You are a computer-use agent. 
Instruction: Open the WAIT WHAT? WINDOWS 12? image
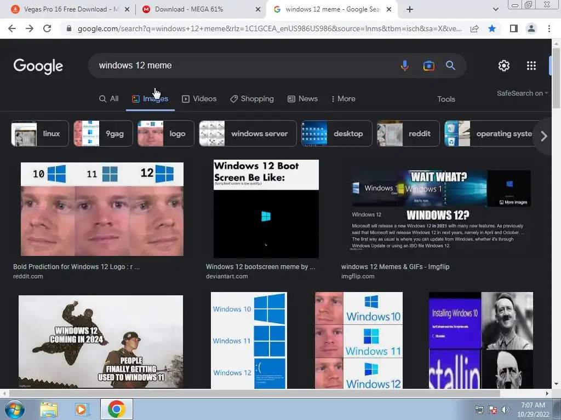tap(441, 211)
